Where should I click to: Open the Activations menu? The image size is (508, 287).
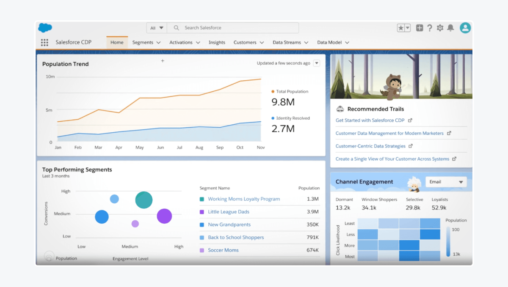pos(182,42)
